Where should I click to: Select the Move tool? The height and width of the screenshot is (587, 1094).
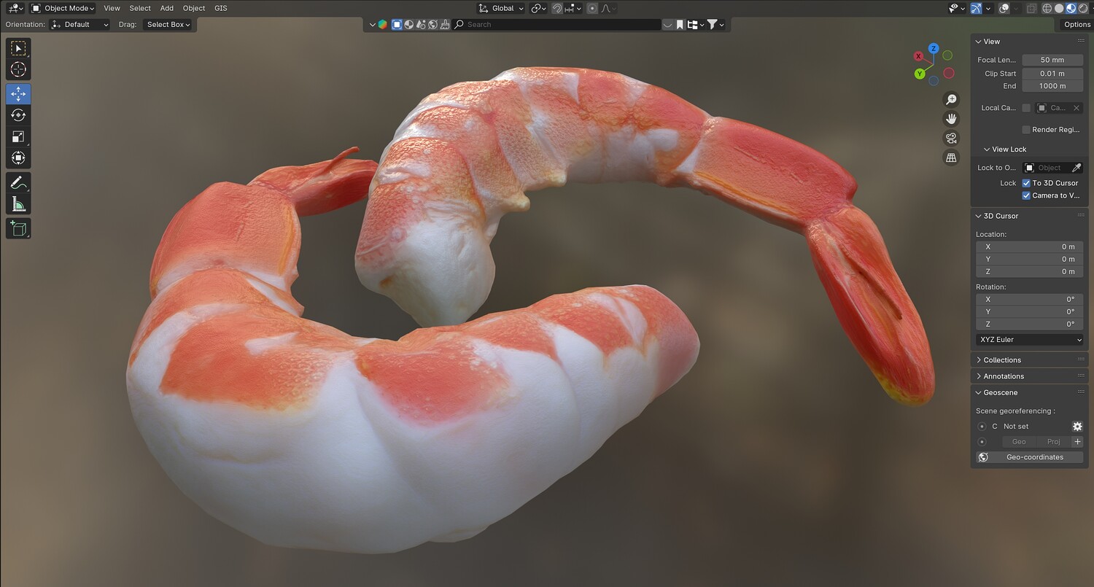tap(18, 94)
